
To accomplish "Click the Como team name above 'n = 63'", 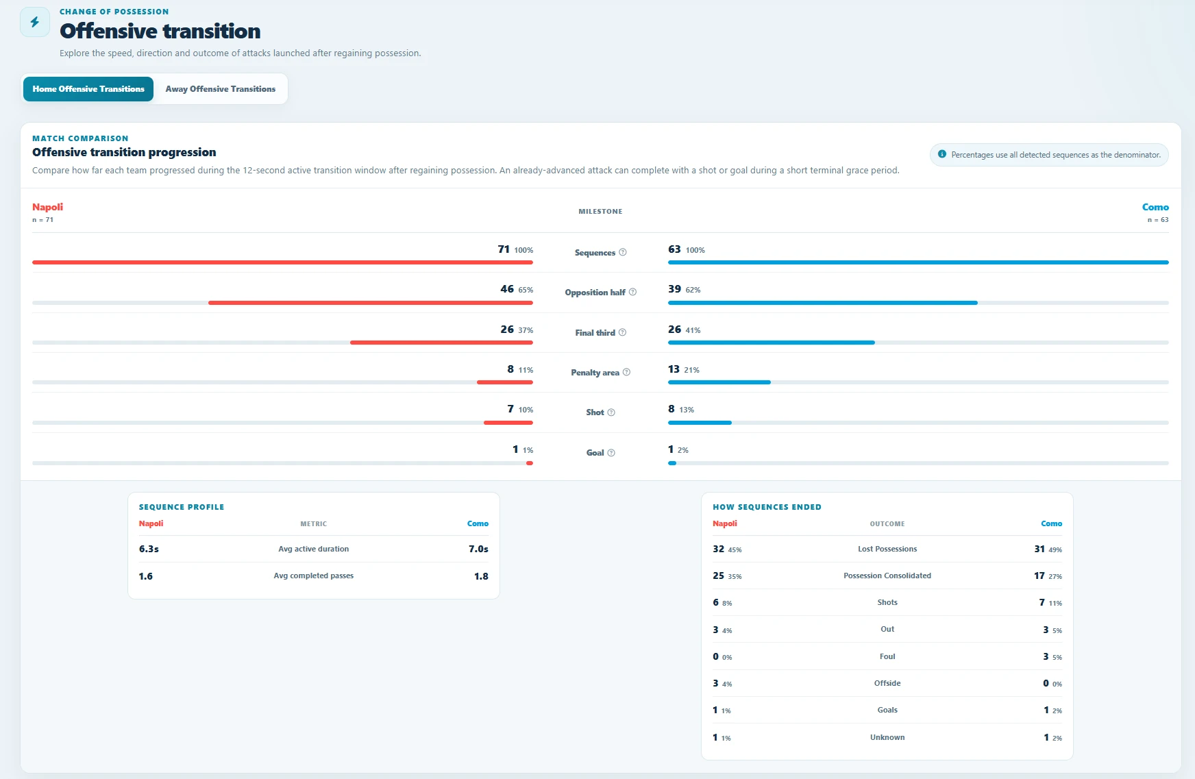I will click(x=1155, y=207).
